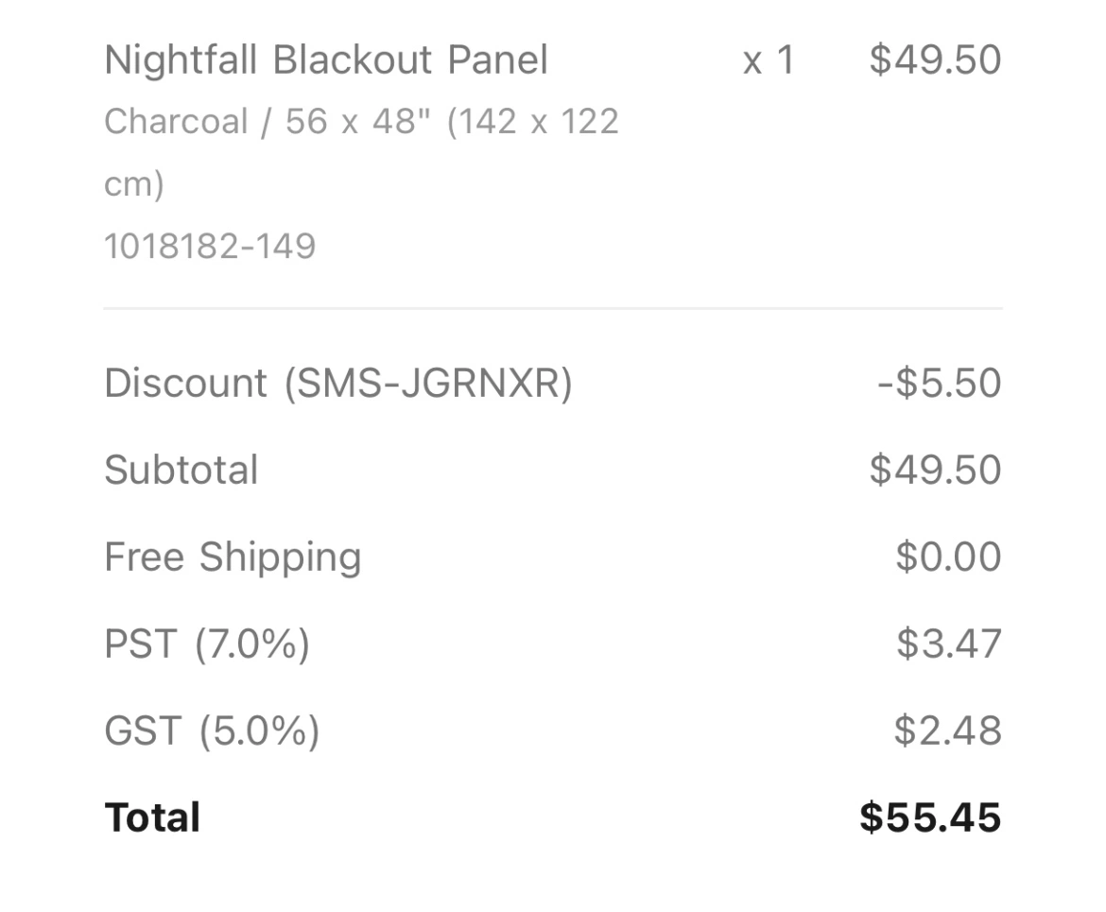This screenshot has width=1106, height=912.
Task: Click the Subtotal amount $49.50
Action: pos(935,470)
